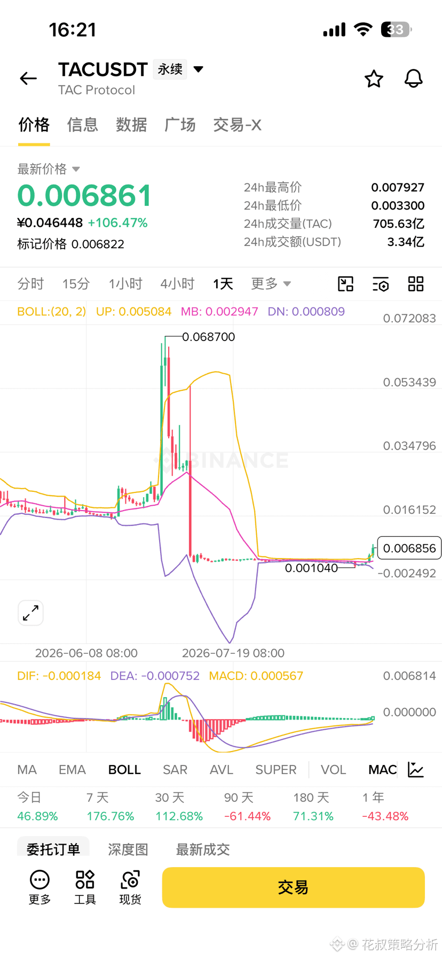Open the indicator chart settings icon
Screen dimensions: 442x958
coord(416,770)
